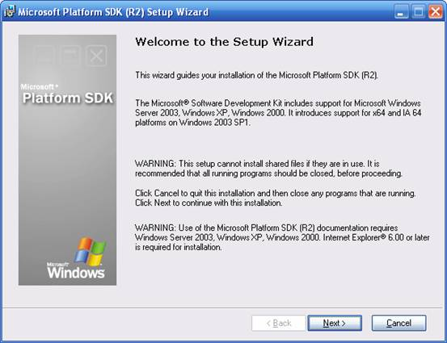Click the paragraph mentioning x64 and IA 64
447x343 pixels.
pos(278,113)
